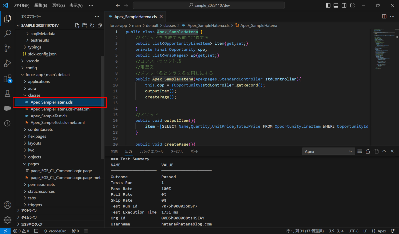Open the Salesforce Org Browser cloud icon
399x234 pixels.
[7, 109]
